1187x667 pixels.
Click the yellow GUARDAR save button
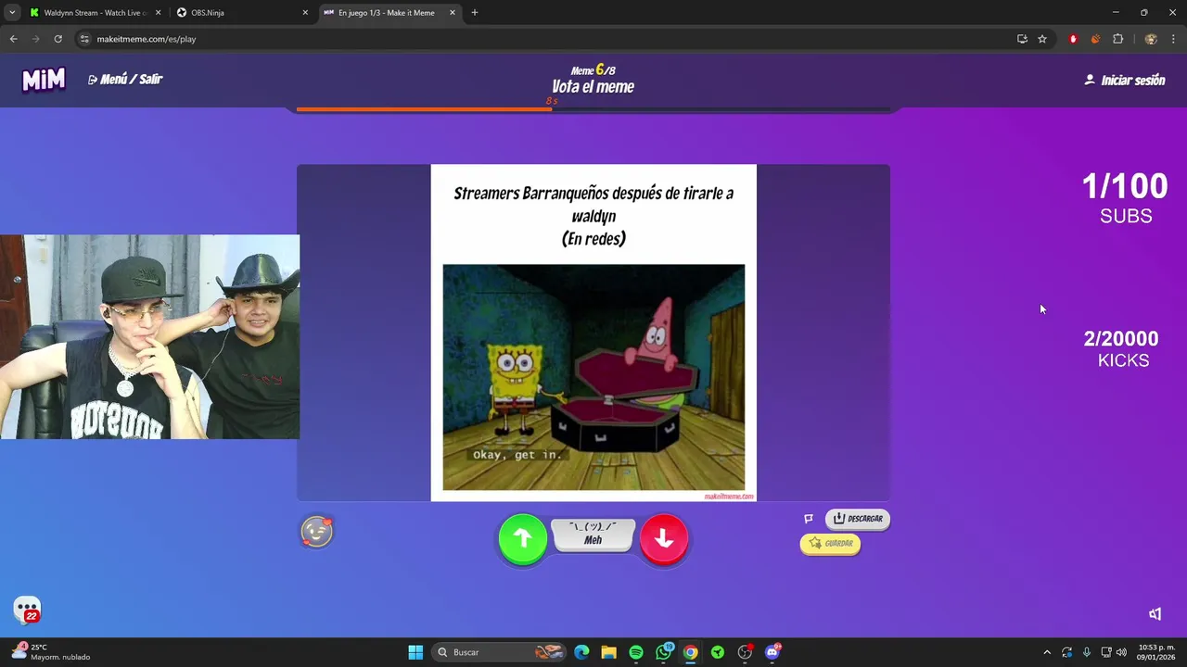pos(830,544)
